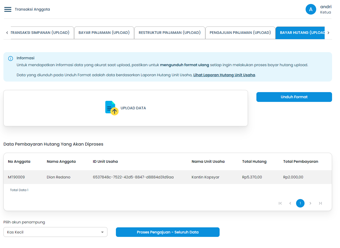
Task: Select the Restruktur Pinjaman (Upload) tab
Action: point(170,33)
